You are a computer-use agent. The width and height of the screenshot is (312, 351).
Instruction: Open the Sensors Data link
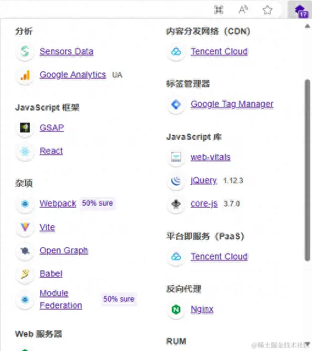click(x=66, y=51)
